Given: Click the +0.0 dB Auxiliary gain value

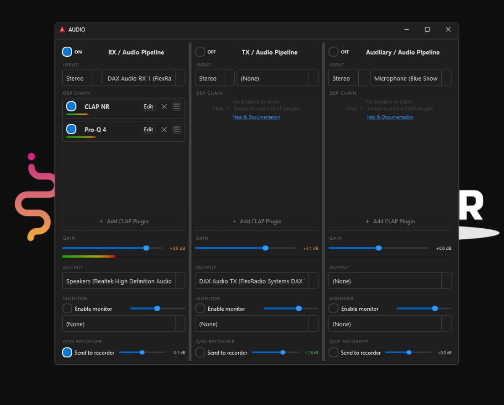Looking at the screenshot, I should point(444,249).
